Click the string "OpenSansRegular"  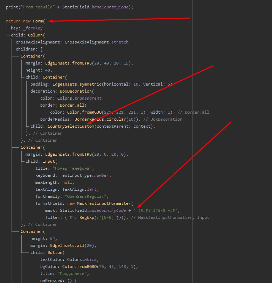[85, 196]
